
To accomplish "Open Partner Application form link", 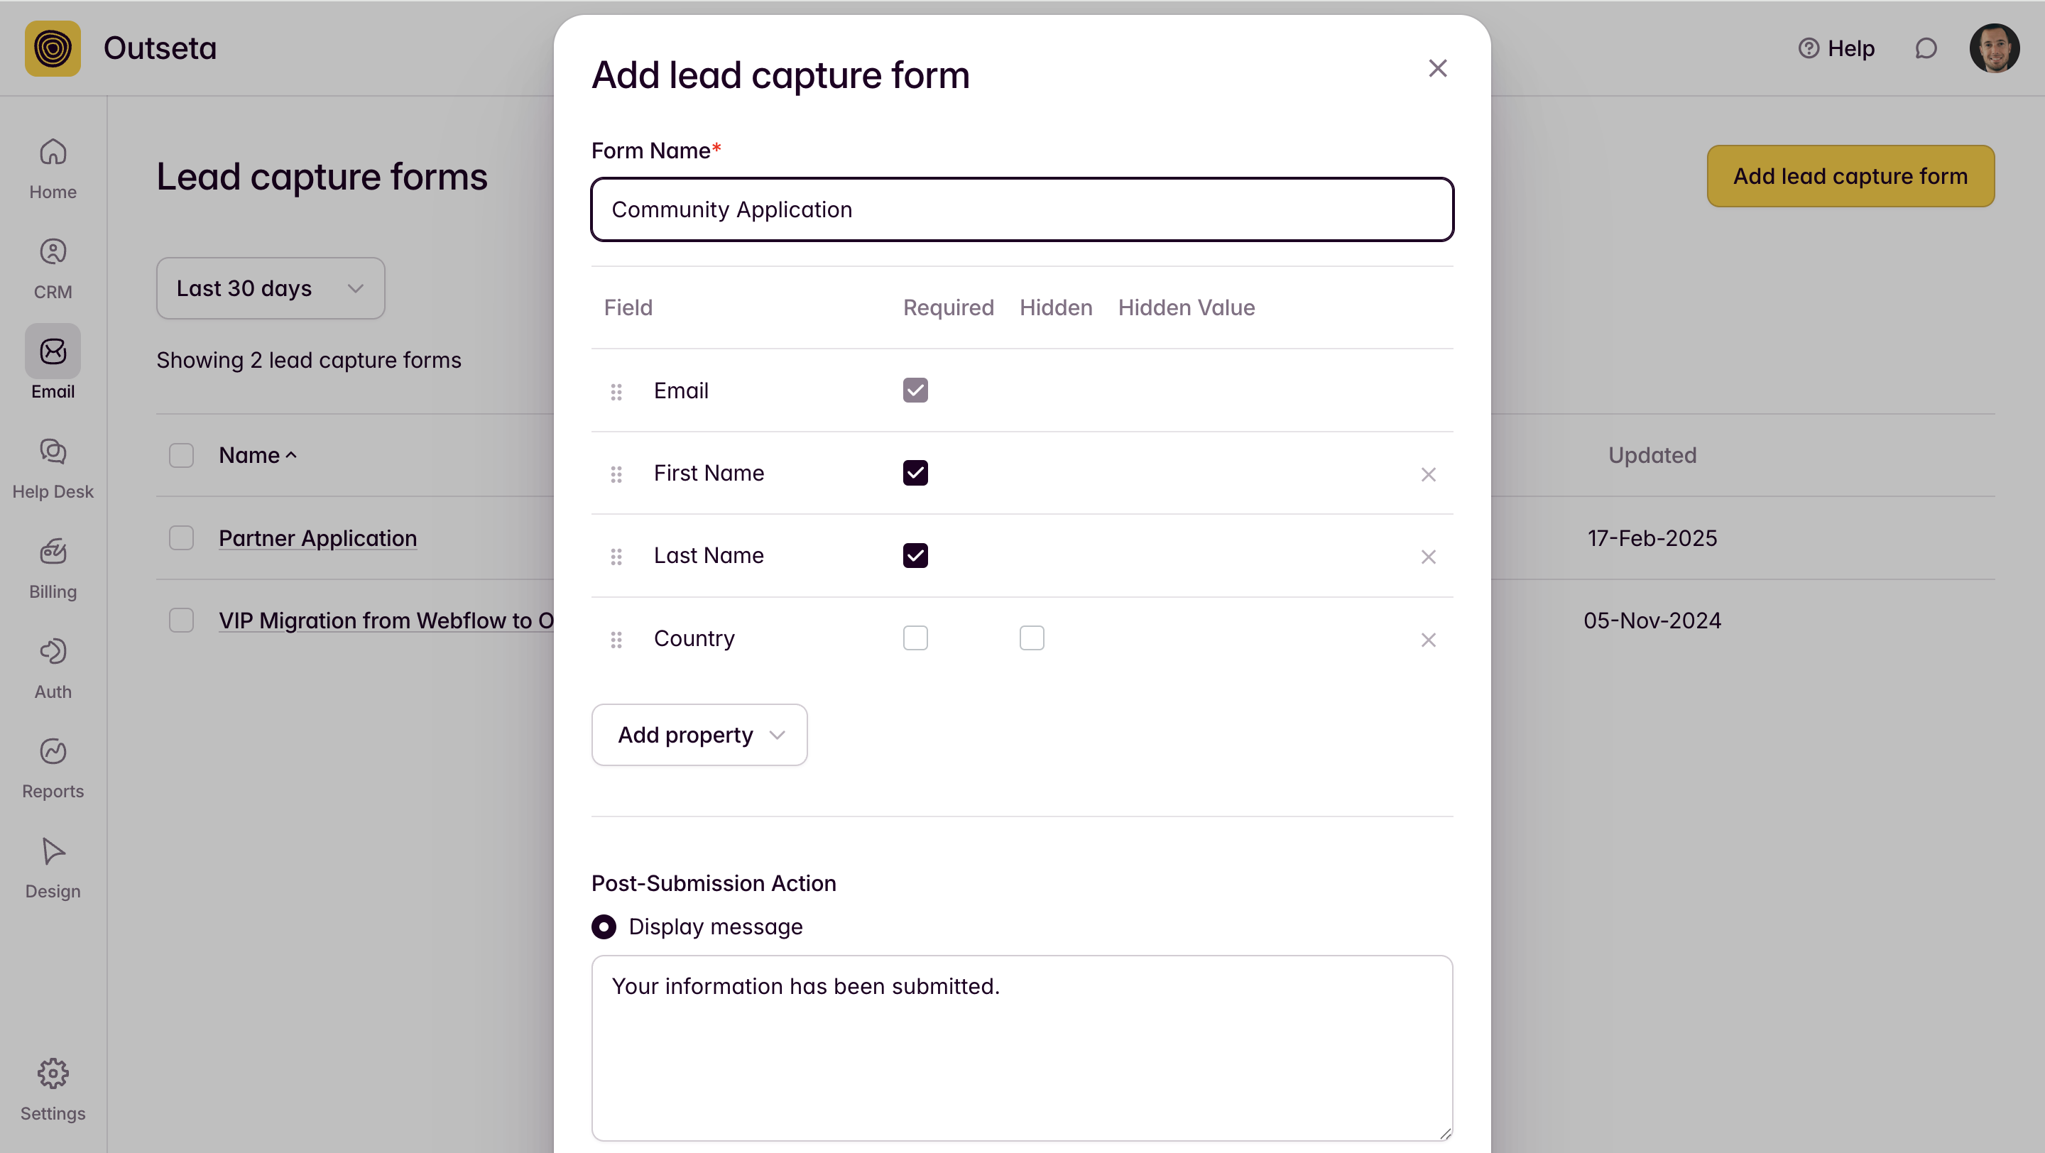I will coord(317,538).
